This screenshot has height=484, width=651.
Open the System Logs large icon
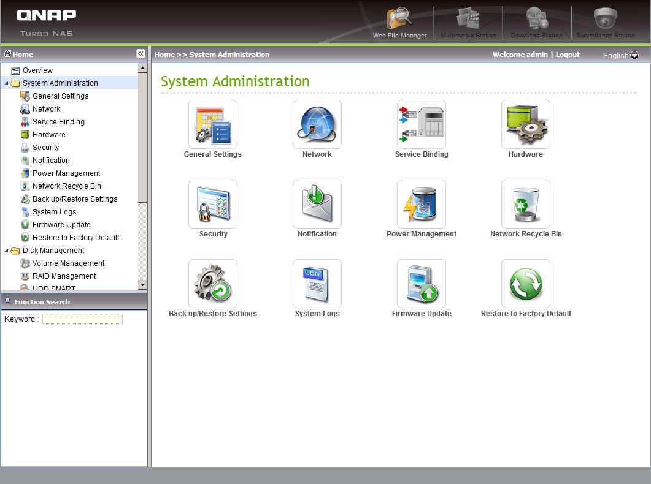pos(317,284)
